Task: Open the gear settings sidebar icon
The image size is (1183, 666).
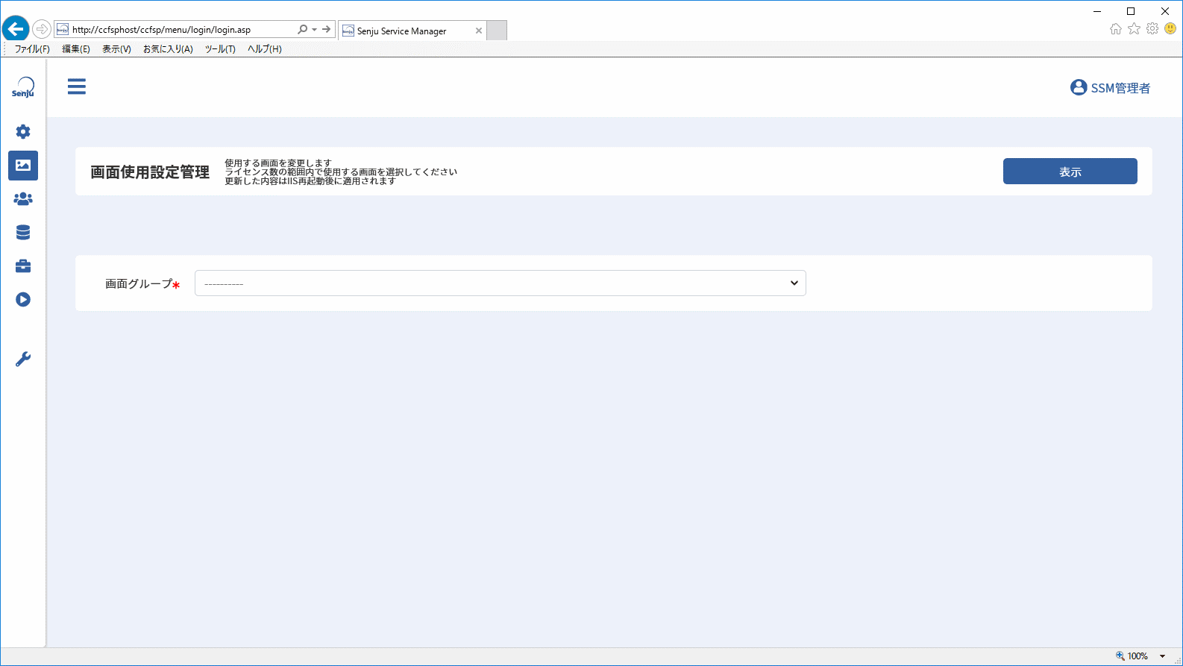Action: (23, 132)
